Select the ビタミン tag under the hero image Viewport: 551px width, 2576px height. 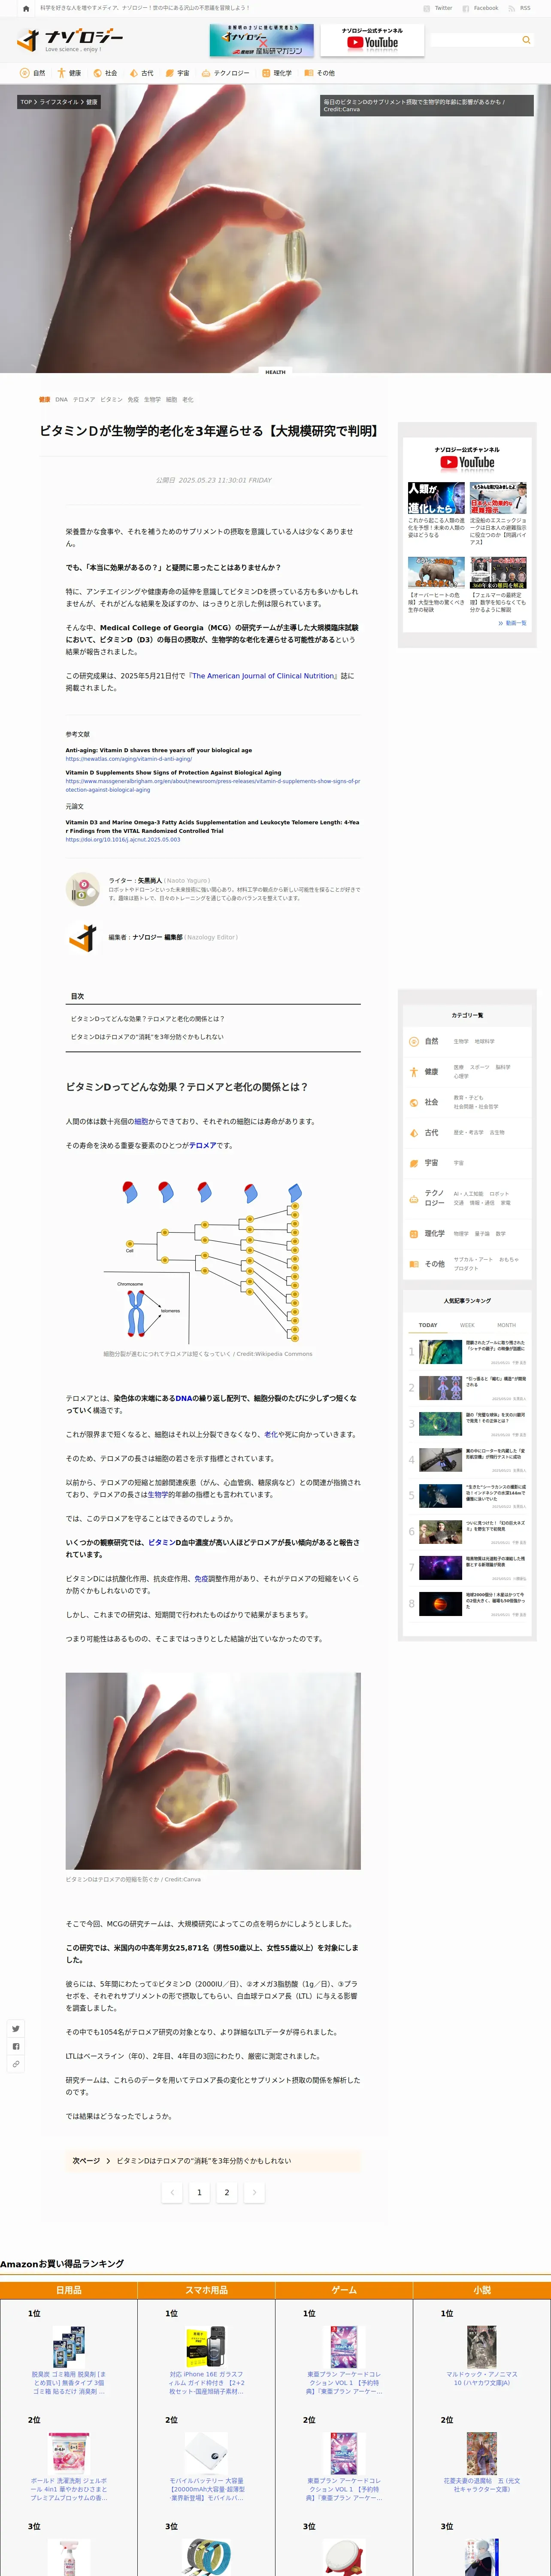111,399
